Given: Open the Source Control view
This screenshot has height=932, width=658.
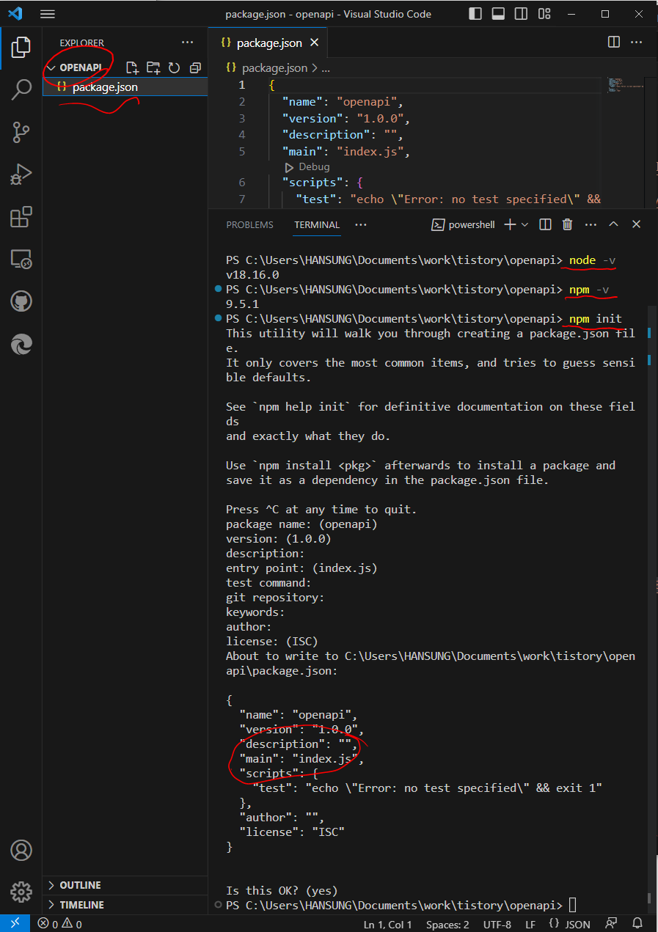Looking at the screenshot, I should coord(21,132).
